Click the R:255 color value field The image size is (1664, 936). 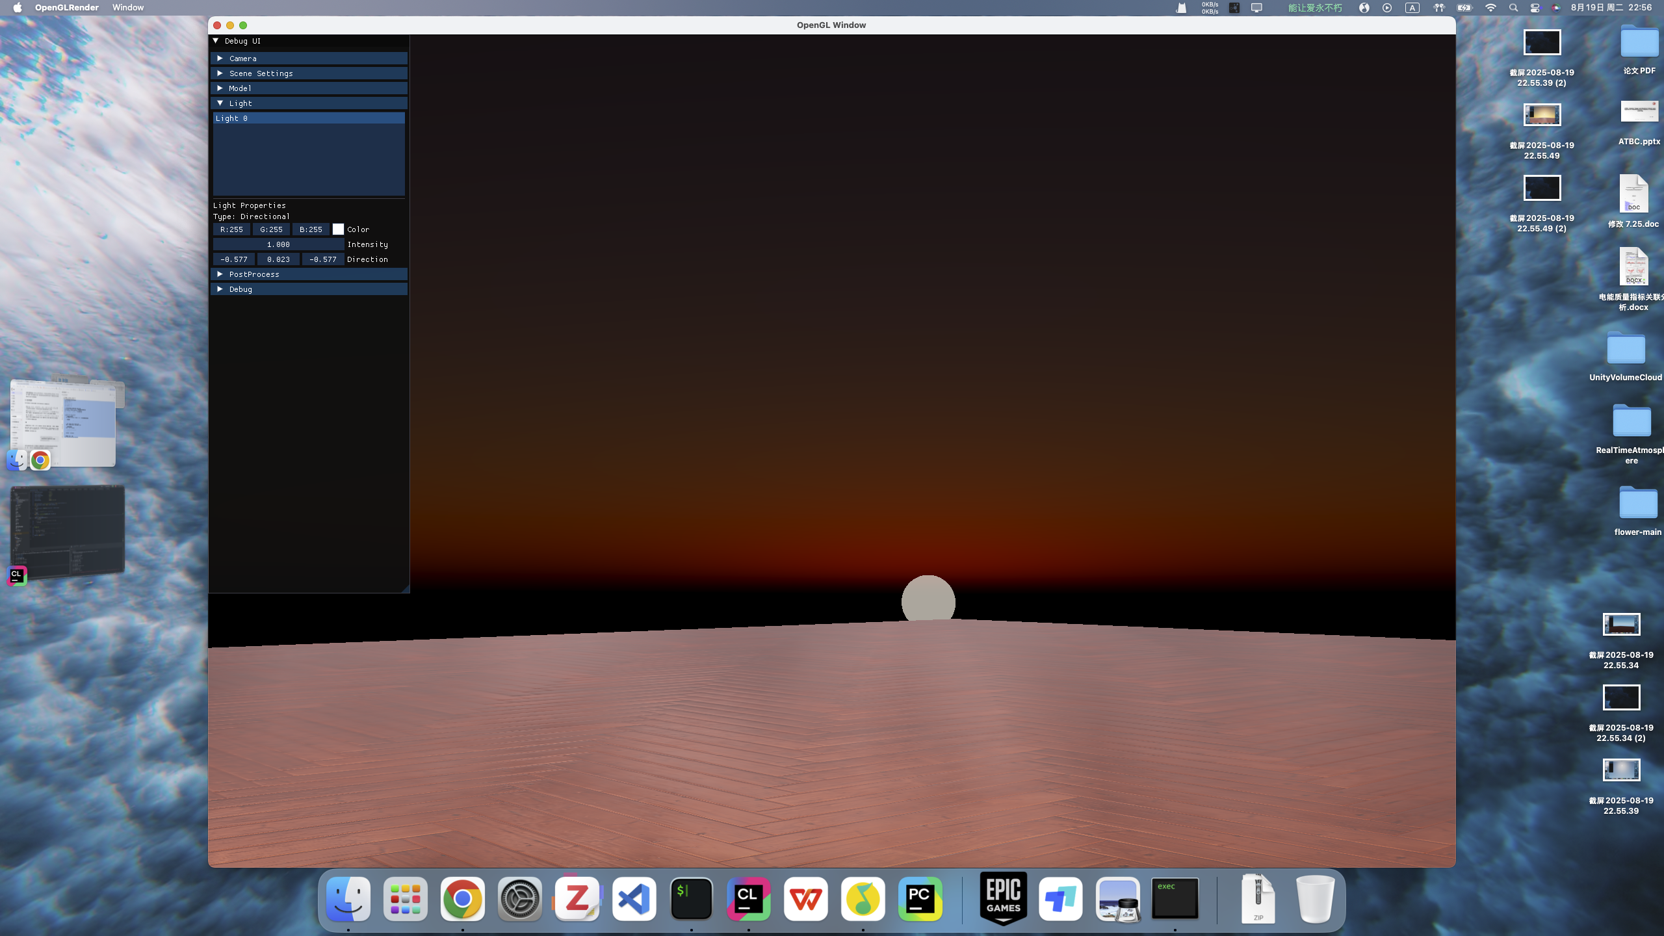231,229
